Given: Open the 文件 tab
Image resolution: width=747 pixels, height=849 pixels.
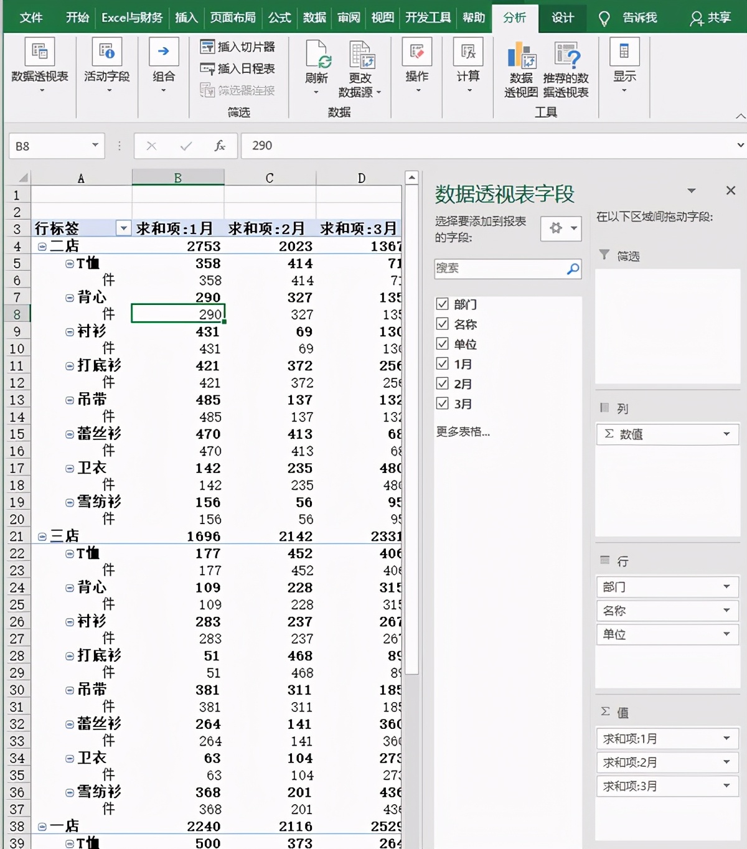Looking at the screenshot, I should (31, 17).
